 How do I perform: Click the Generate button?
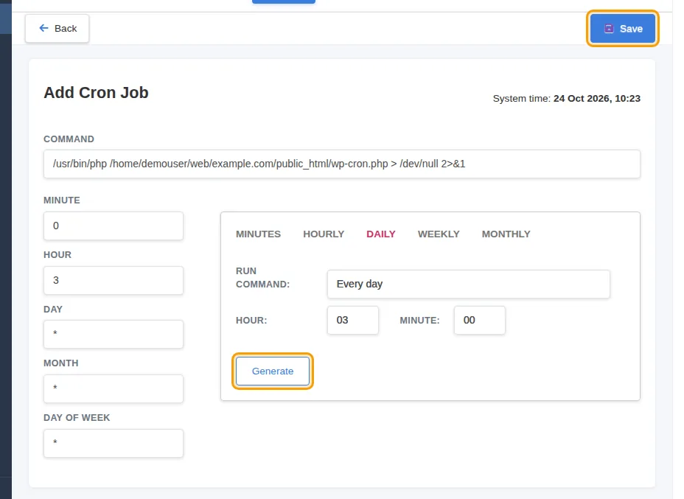tap(273, 371)
